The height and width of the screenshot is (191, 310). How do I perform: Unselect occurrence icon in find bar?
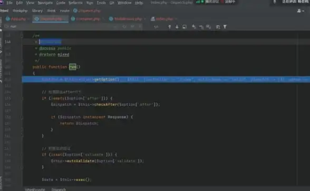click(x=201, y=27)
